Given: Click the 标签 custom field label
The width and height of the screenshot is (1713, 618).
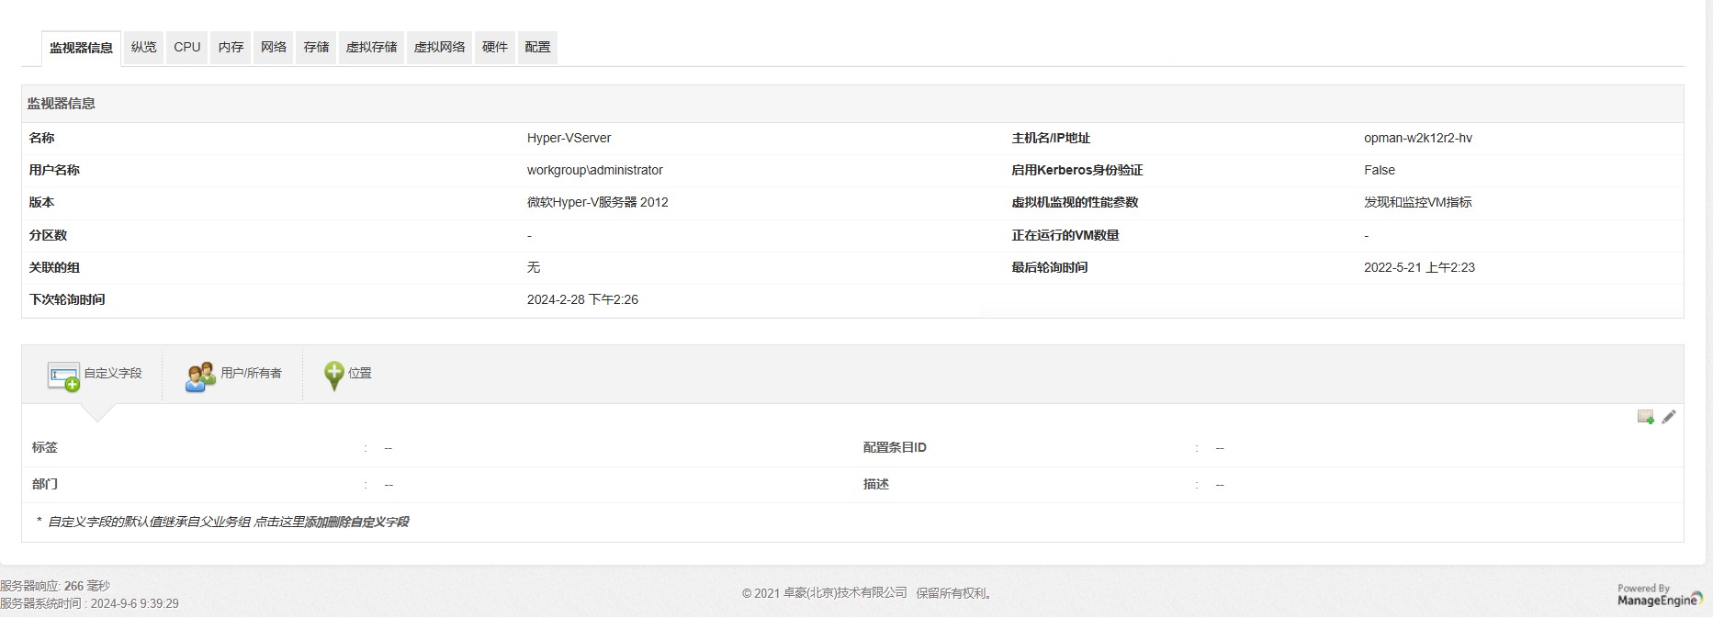Looking at the screenshot, I should click(44, 447).
